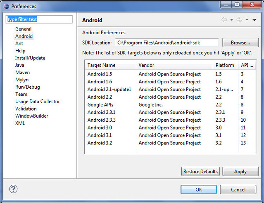Screen dimensions: 264x203
Task: Click the Apply button
Action: (x=240, y=171)
